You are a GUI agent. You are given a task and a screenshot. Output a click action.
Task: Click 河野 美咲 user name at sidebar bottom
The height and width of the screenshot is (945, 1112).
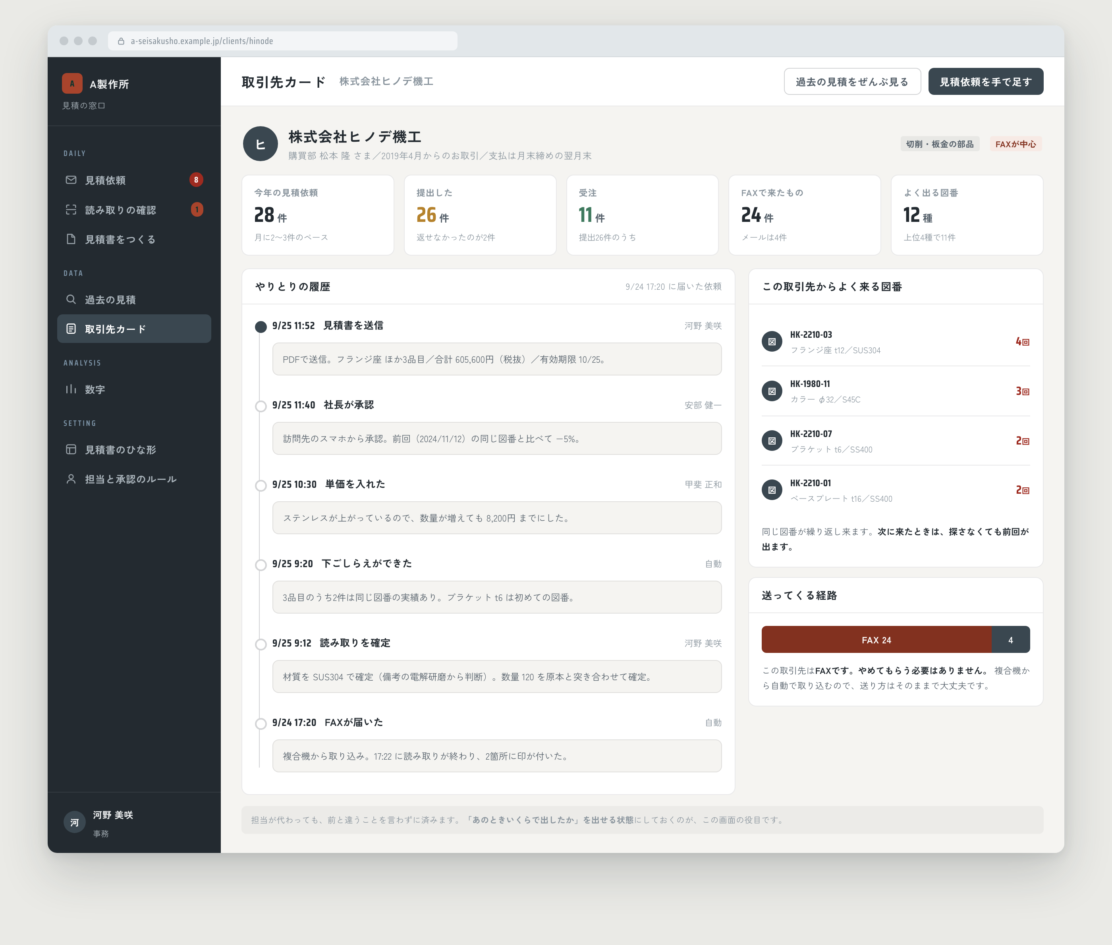pyautogui.click(x=113, y=815)
